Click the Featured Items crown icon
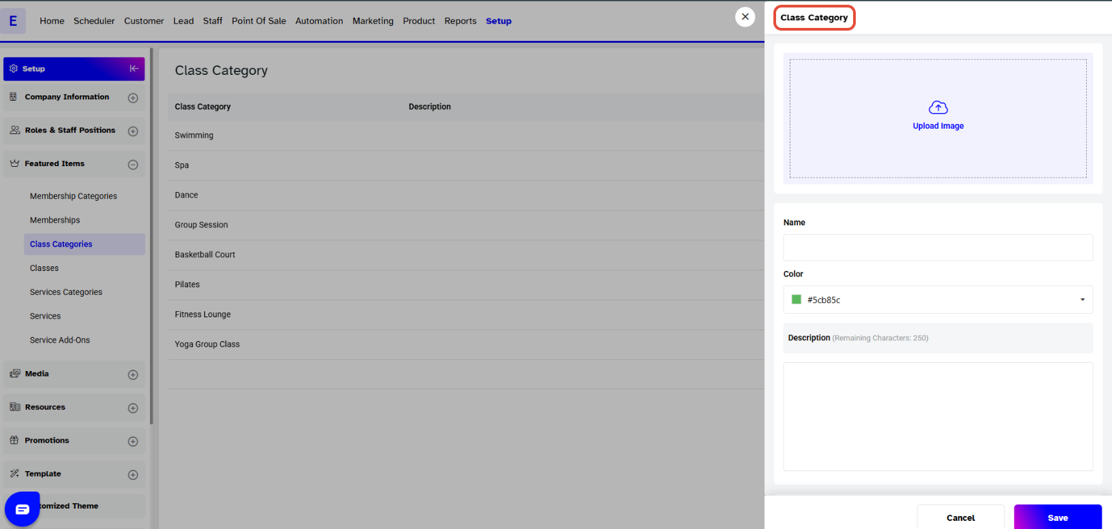The image size is (1112, 529). point(14,163)
